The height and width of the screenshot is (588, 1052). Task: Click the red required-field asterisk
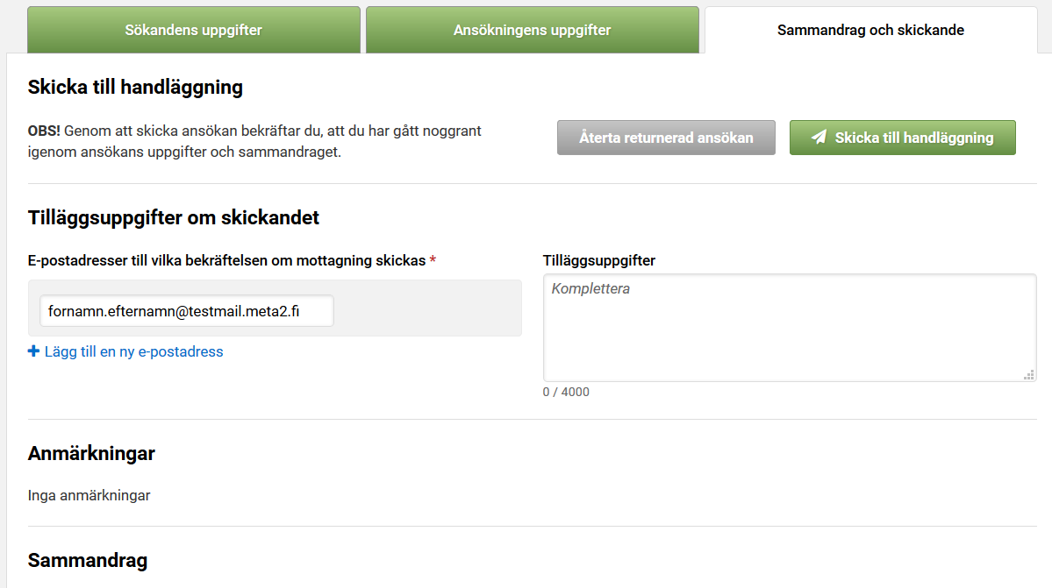tap(433, 260)
